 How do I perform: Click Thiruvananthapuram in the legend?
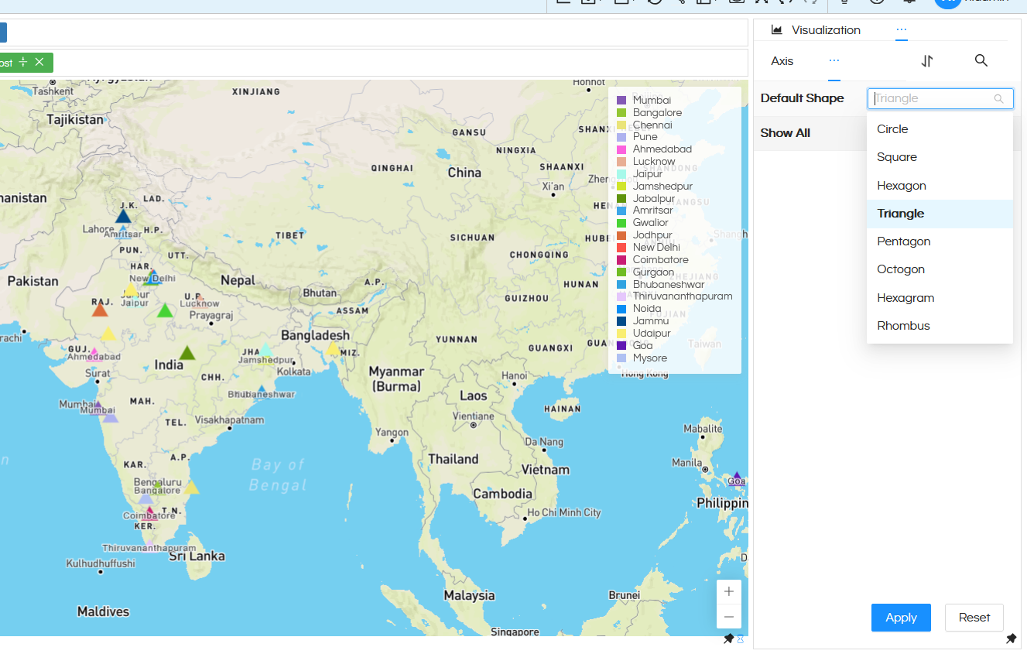click(683, 296)
